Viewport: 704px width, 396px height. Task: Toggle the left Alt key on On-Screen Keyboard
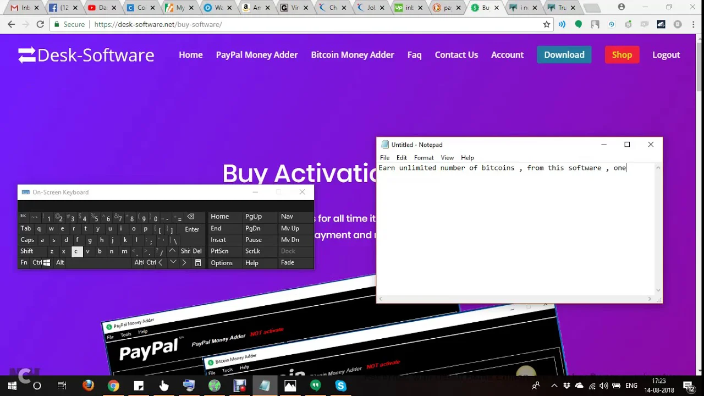60,262
